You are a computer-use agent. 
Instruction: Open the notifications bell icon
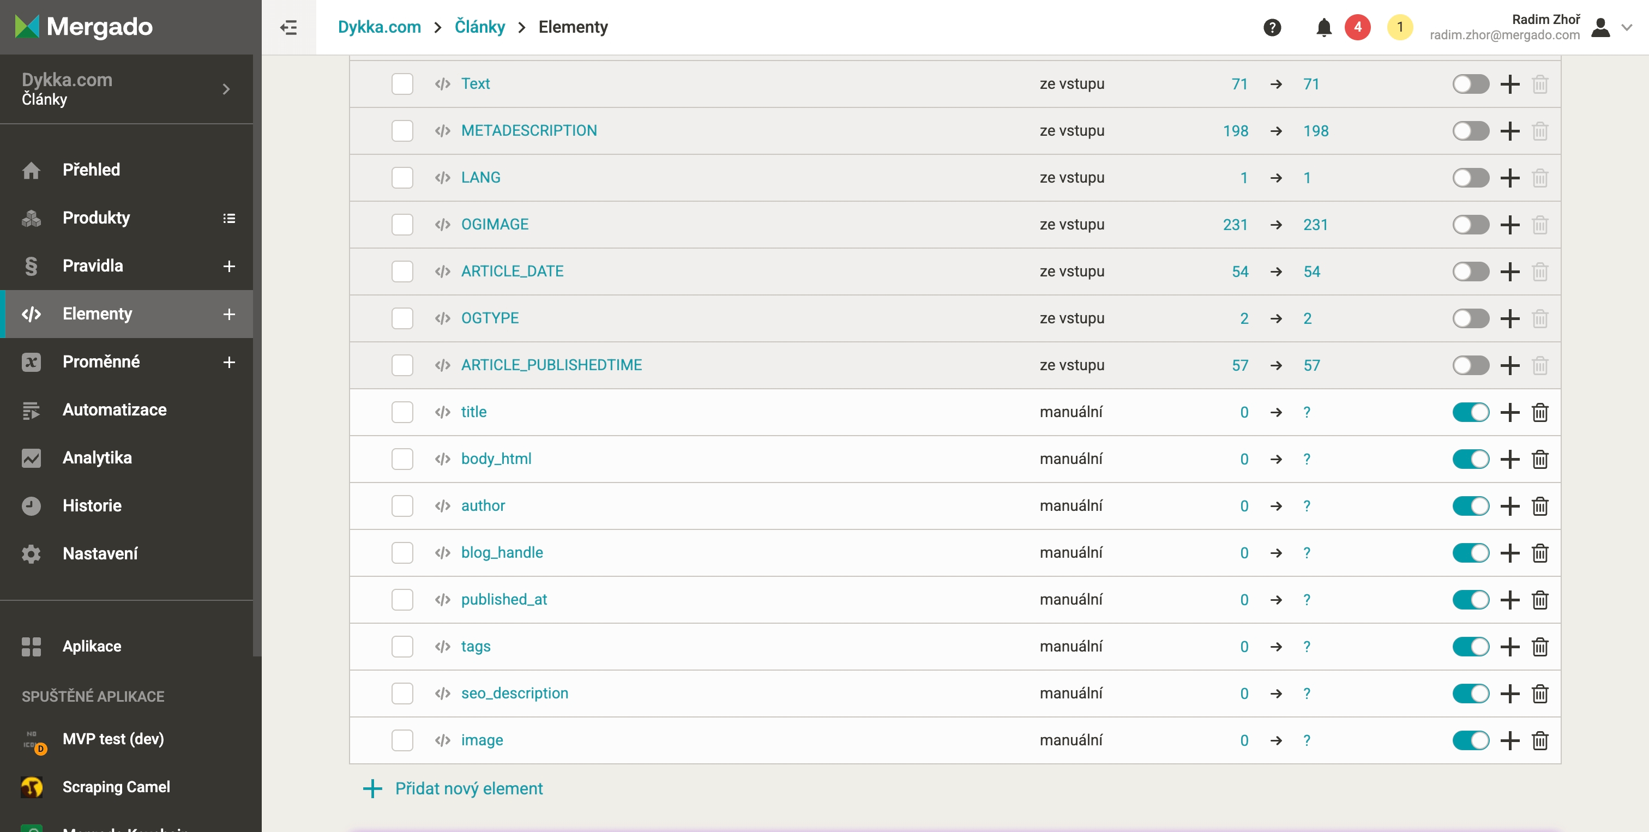click(x=1324, y=27)
